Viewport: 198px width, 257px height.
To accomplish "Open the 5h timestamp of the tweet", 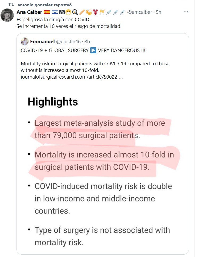I will [x=159, y=12].
